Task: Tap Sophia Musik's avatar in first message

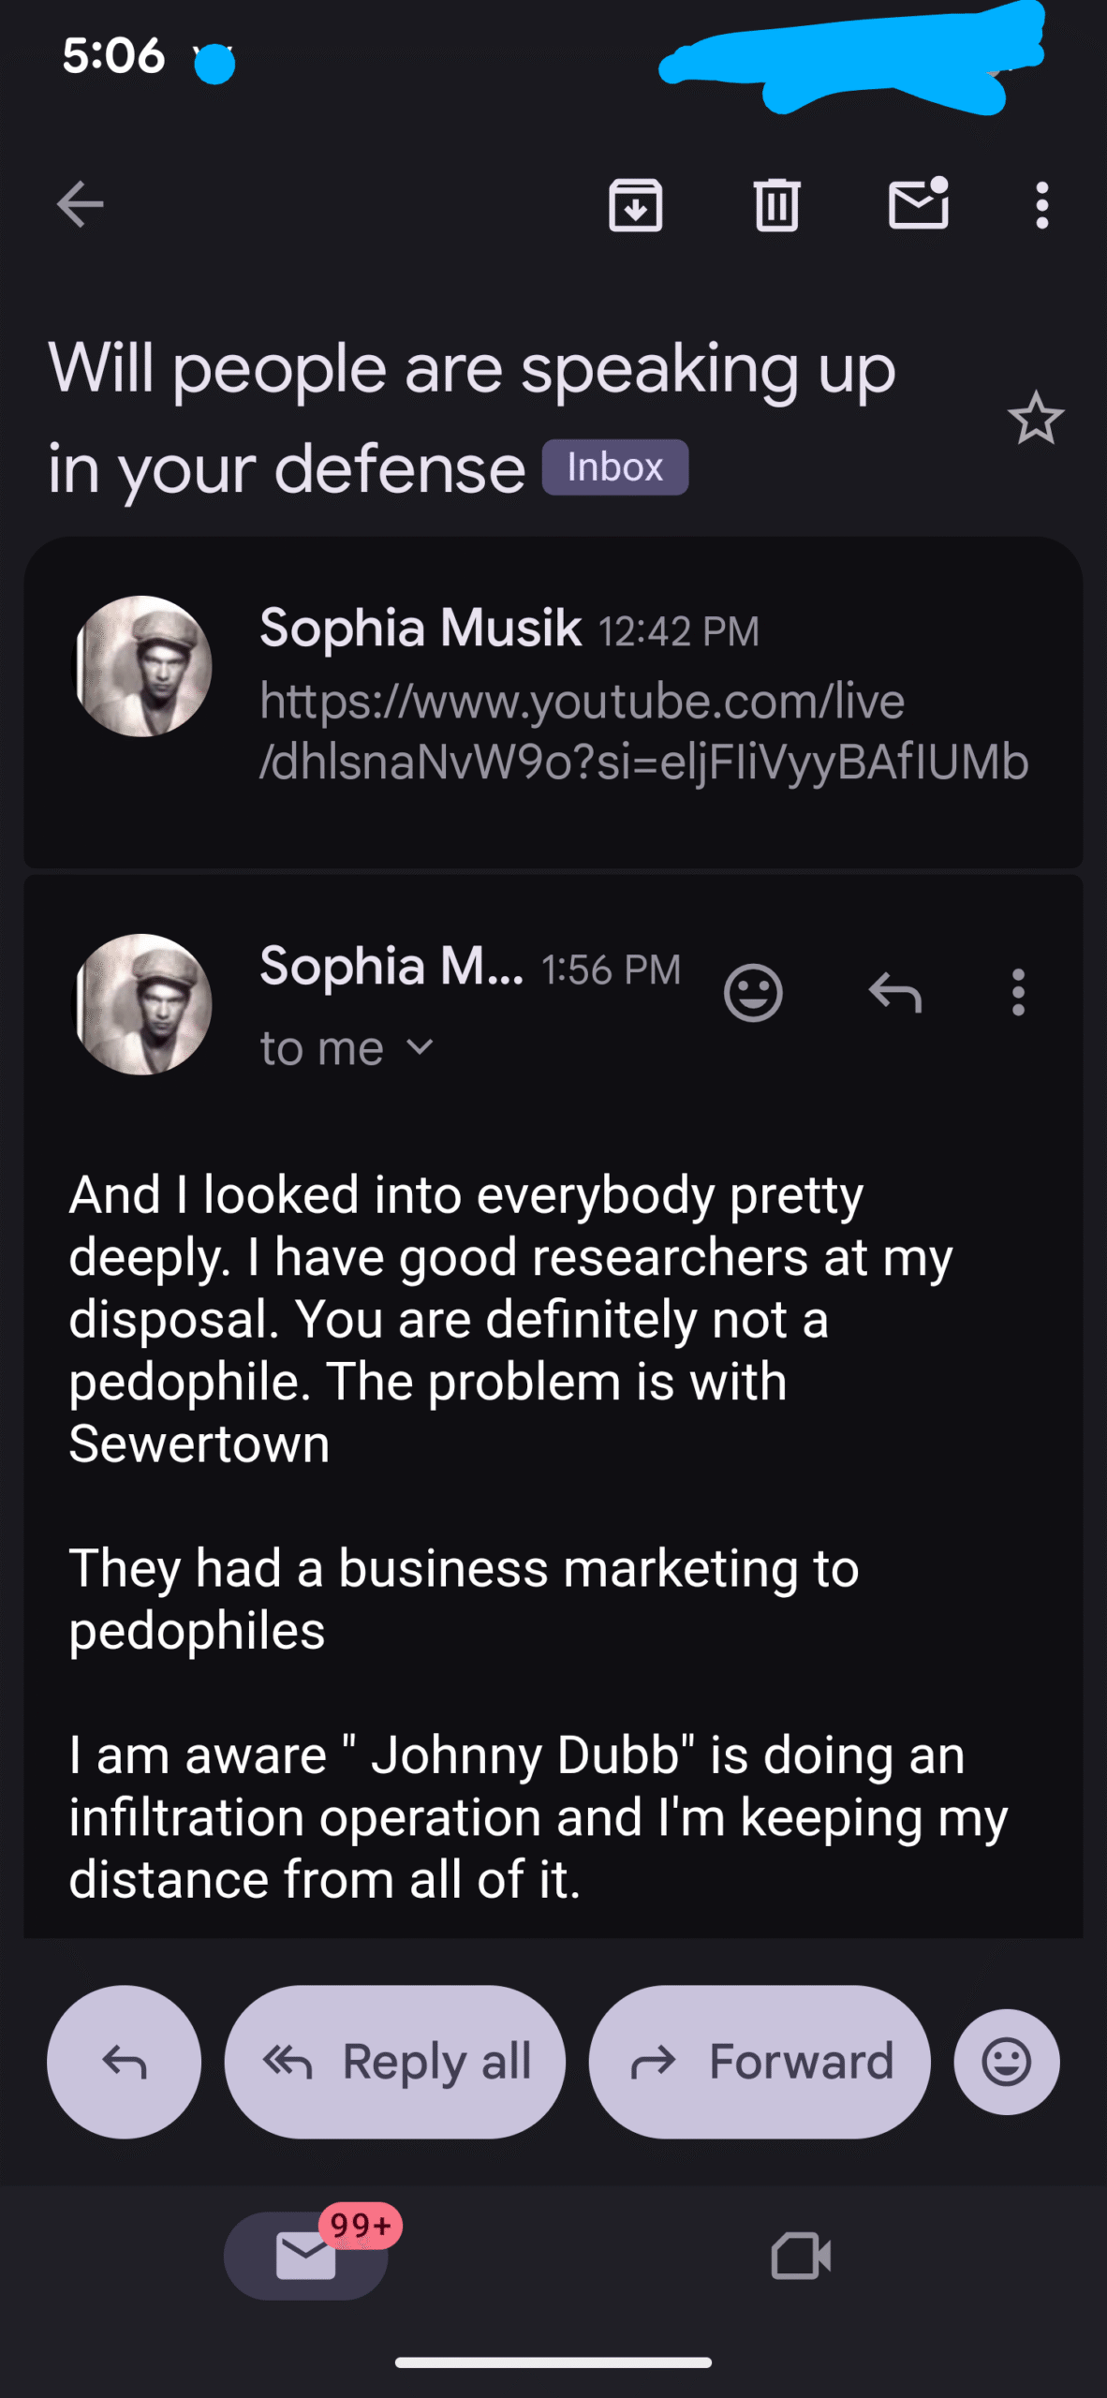Action: coord(143,666)
